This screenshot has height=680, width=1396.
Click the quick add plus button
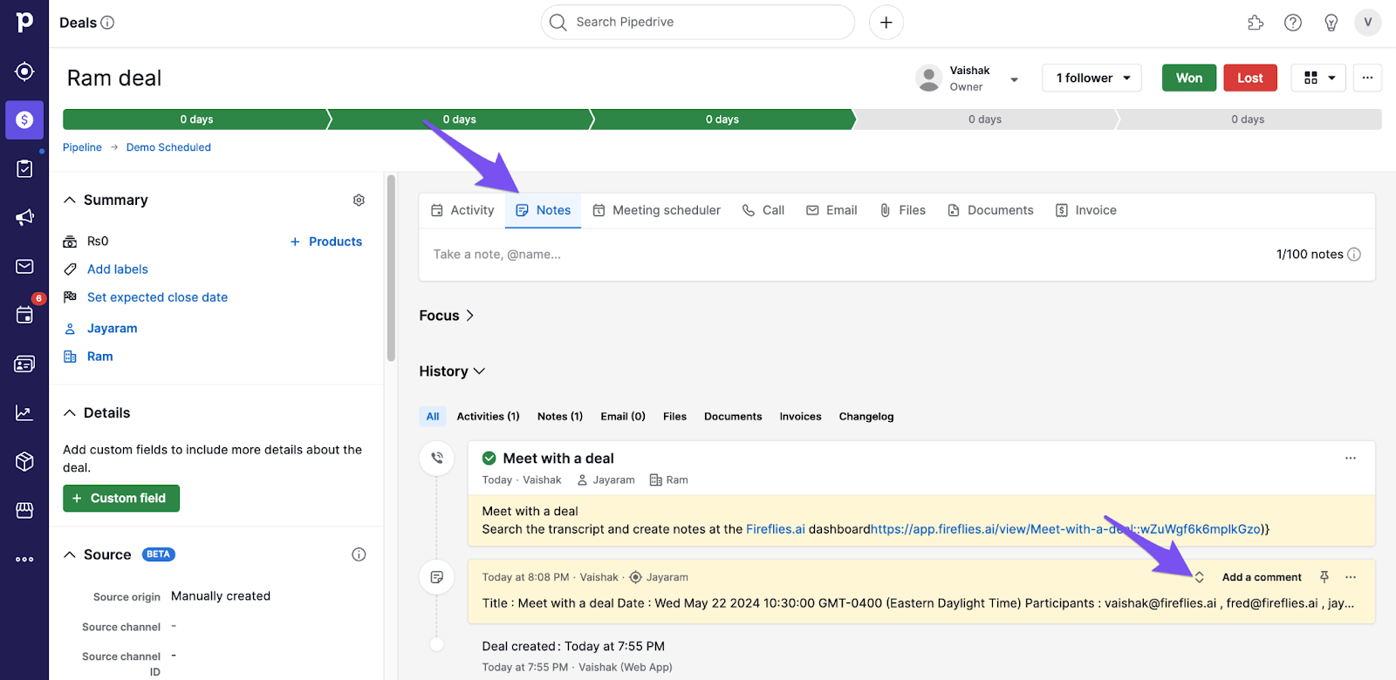point(886,23)
